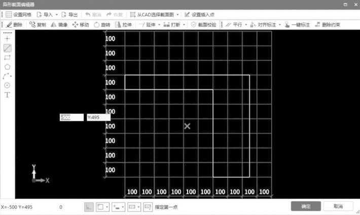
Task: Select the point tool in left sidebar
Action: pos(7,39)
